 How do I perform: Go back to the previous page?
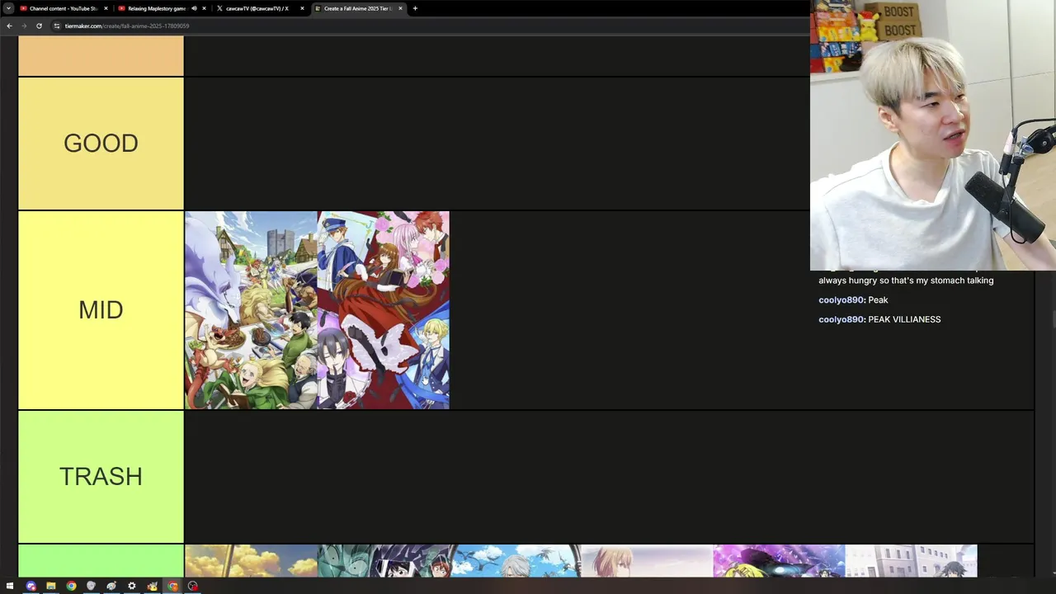pyautogui.click(x=9, y=26)
